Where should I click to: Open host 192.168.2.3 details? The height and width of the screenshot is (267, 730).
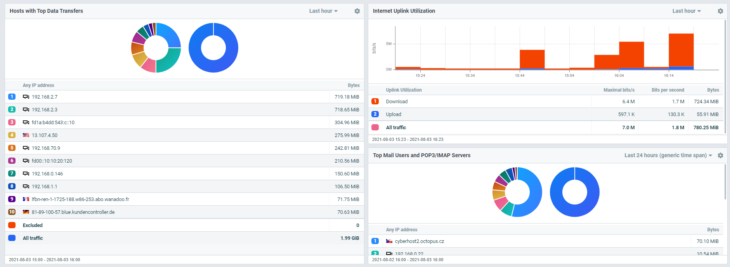pos(45,110)
